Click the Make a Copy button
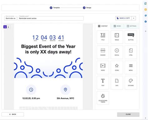 coord(123,18)
